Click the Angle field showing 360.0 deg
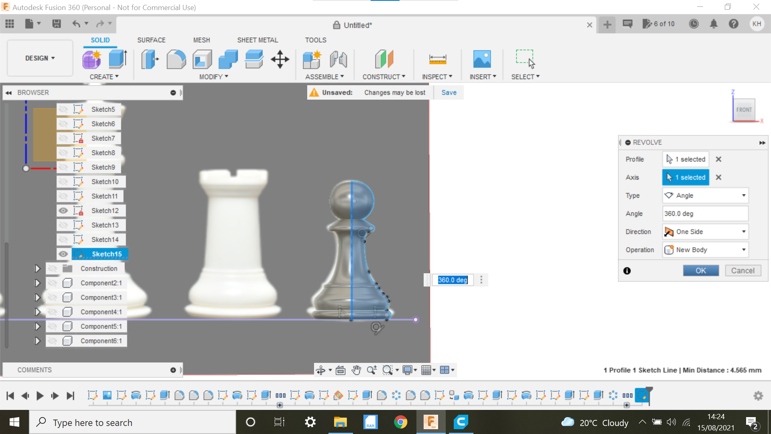 705,213
